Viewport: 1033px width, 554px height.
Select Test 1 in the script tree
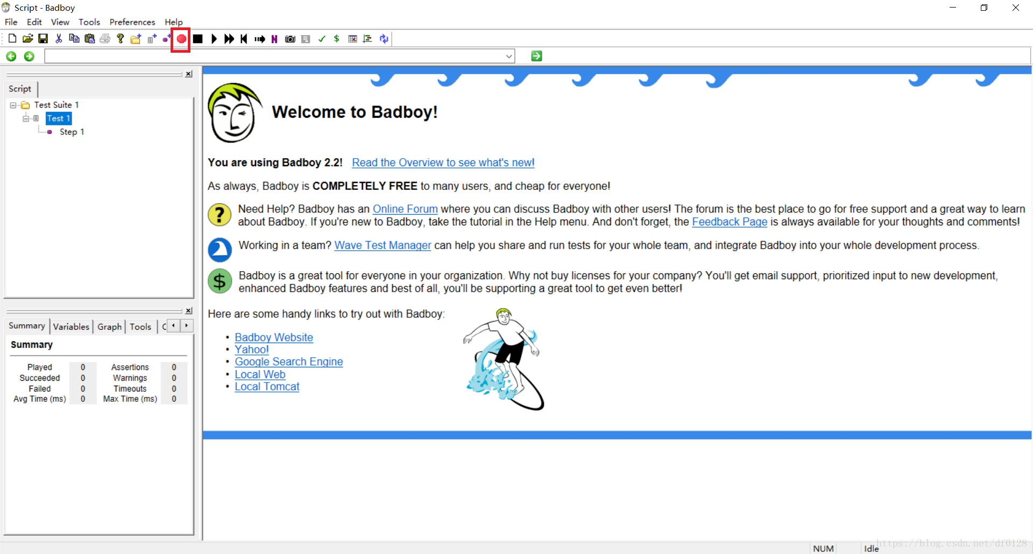click(x=59, y=118)
